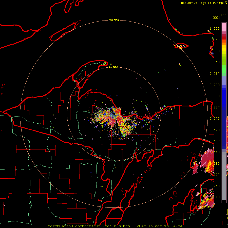
Task: Click the 0.733 legend value
Action: click(x=215, y=85)
